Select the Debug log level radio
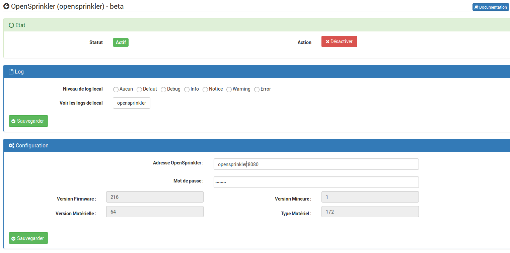 163,90
